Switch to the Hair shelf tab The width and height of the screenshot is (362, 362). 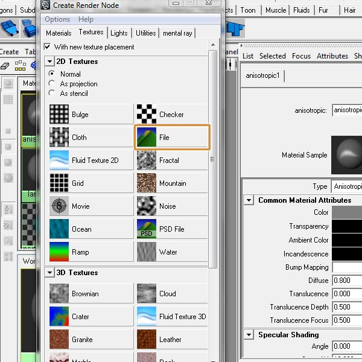tap(349, 10)
